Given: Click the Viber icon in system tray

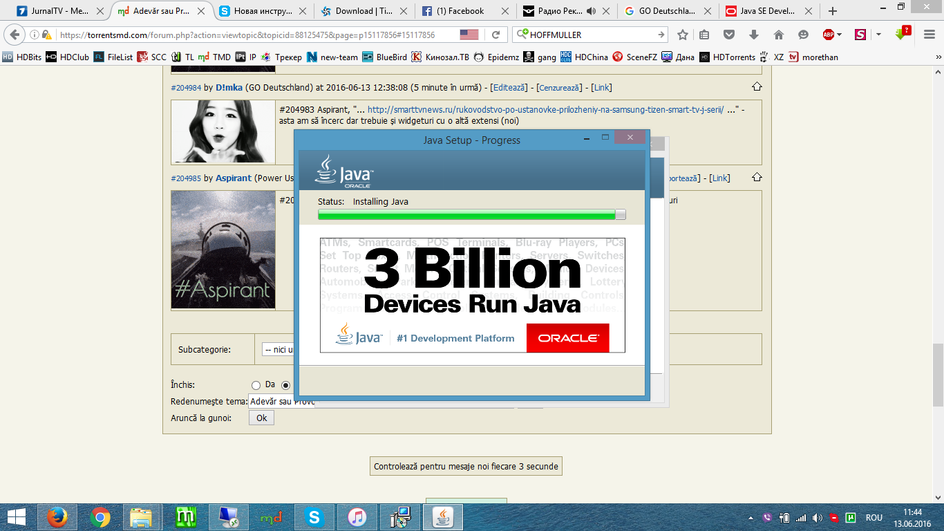Looking at the screenshot, I should point(768,518).
